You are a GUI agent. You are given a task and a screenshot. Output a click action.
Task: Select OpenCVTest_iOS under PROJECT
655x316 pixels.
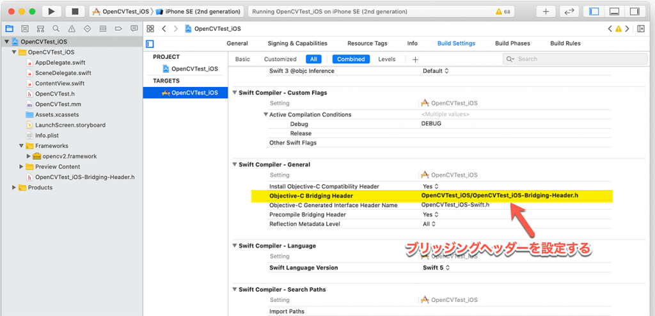(189, 69)
